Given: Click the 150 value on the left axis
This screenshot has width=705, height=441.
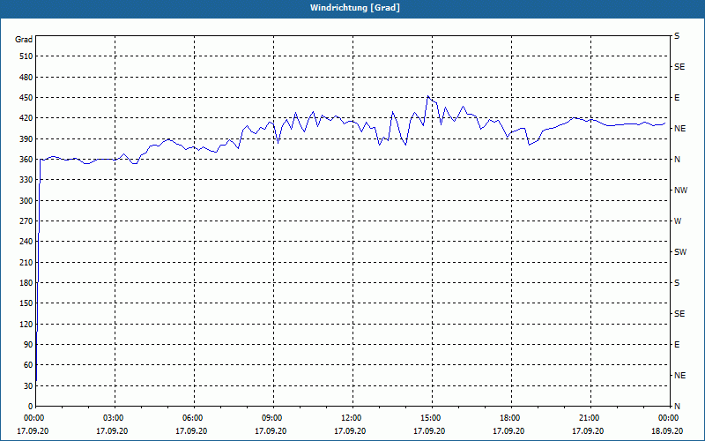Looking at the screenshot, I should pos(26,303).
